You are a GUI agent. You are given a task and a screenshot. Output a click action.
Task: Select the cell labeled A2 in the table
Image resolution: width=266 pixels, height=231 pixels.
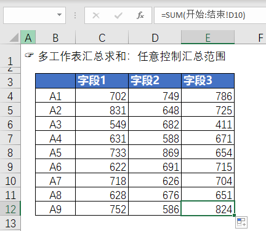pyautogui.click(x=55, y=109)
